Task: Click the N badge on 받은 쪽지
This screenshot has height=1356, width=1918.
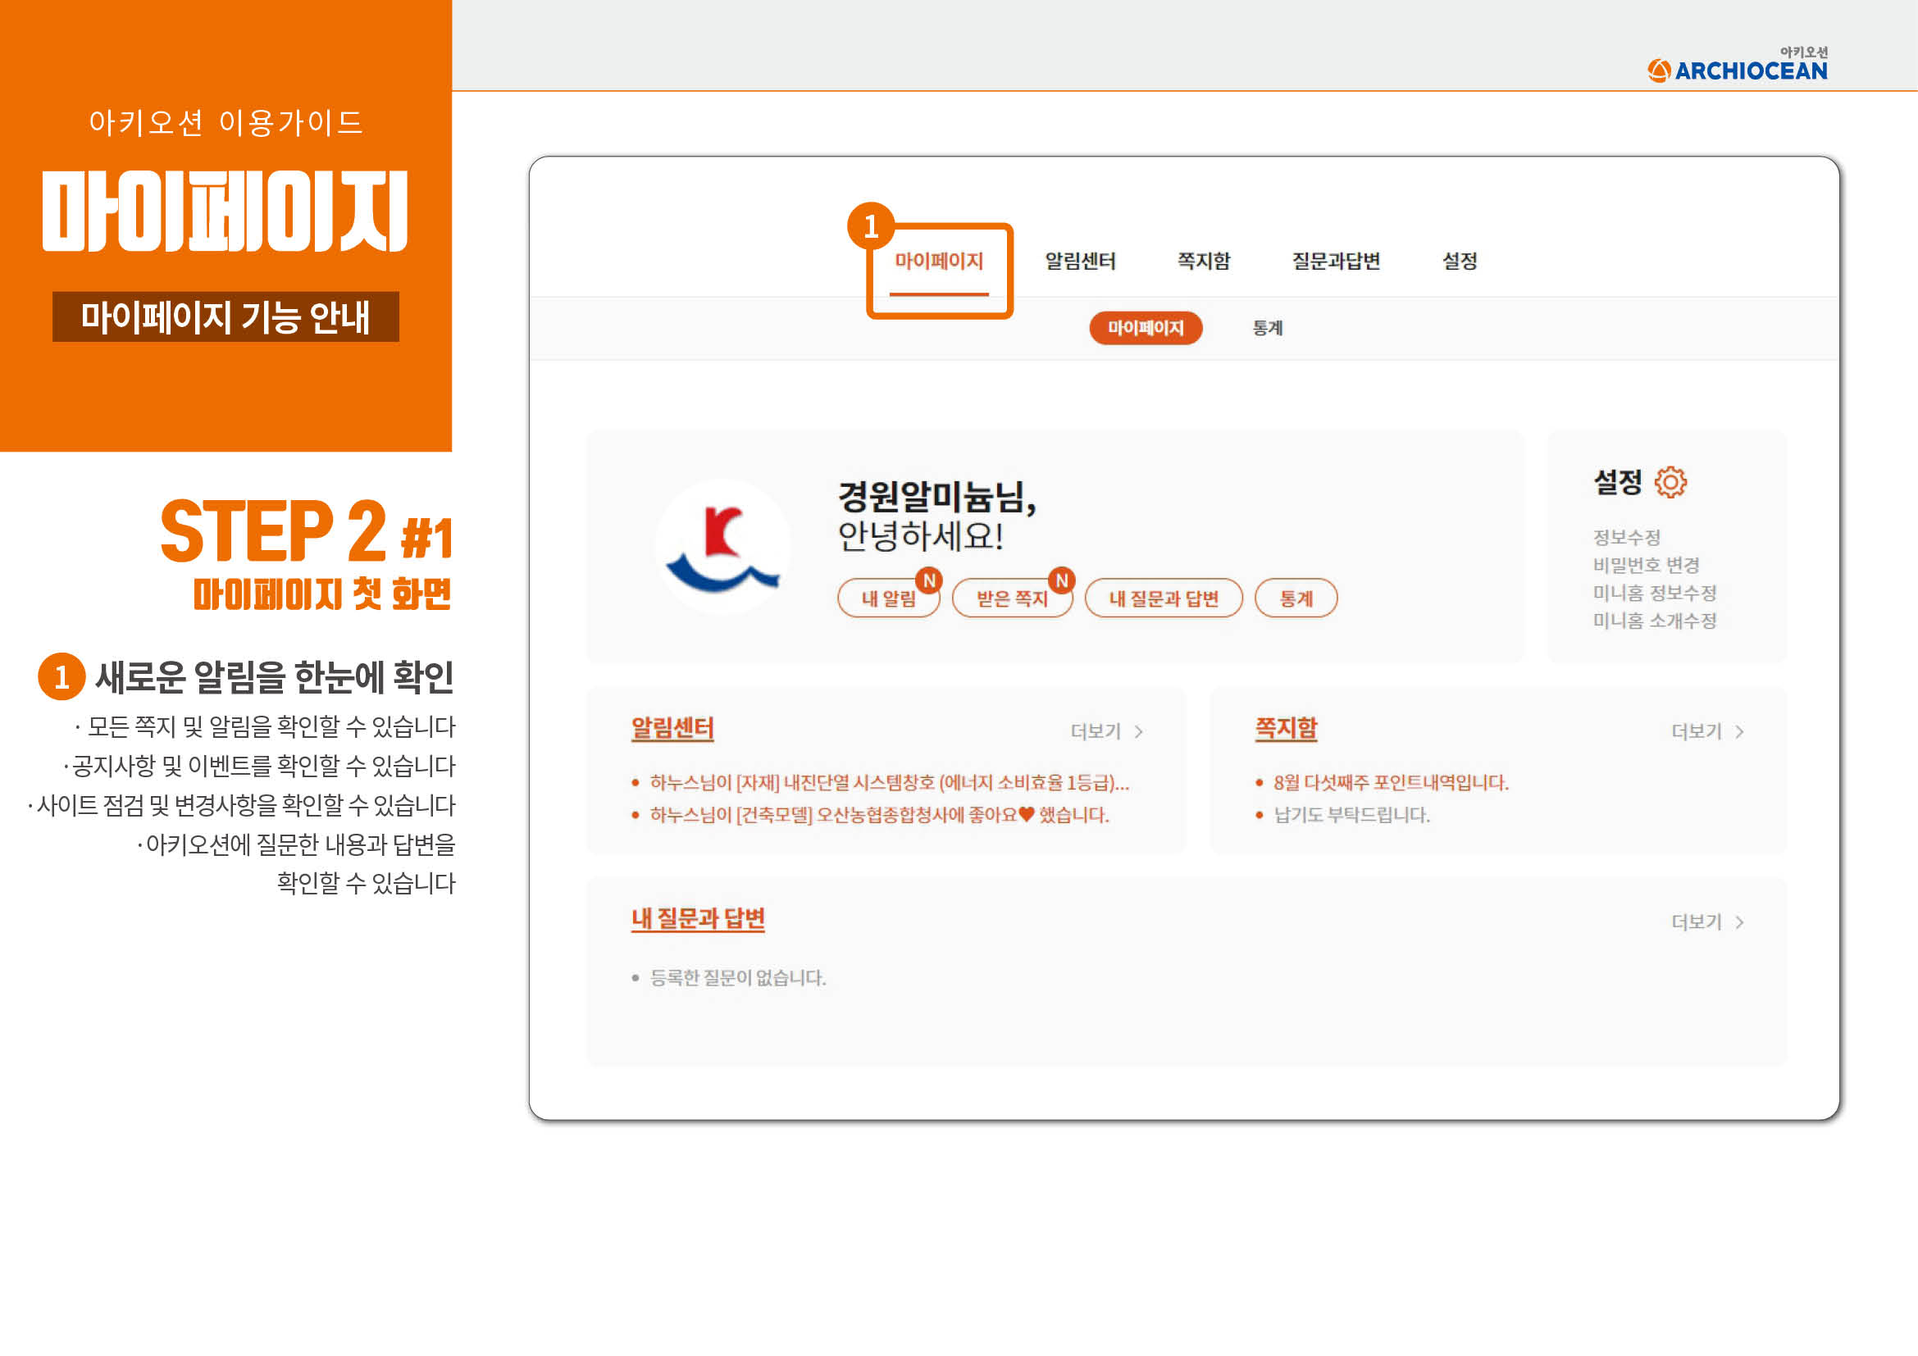Action: coord(1062,580)
